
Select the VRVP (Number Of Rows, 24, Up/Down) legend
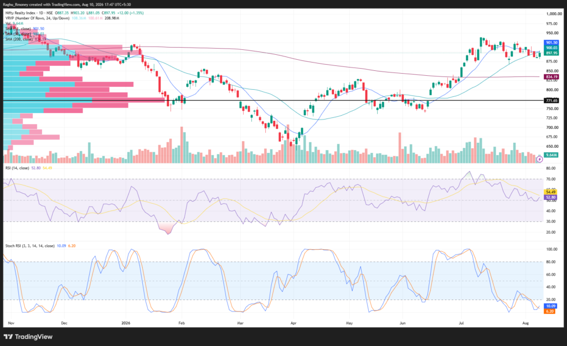[x=37, y=18]
